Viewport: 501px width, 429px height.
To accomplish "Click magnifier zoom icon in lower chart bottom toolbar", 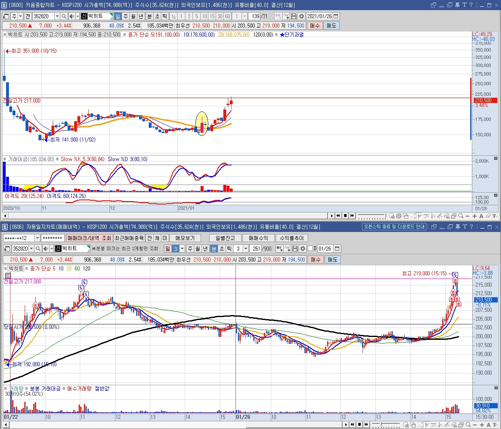I will 468,425.
